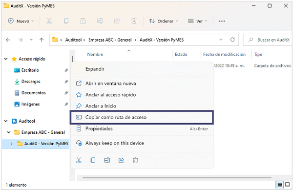Sort by Fecha de modificación column

224,54
